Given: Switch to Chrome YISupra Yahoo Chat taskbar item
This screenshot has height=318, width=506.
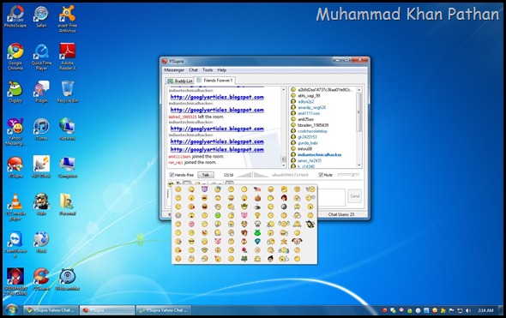Looking at the screenshot, I should pos(51,310).
